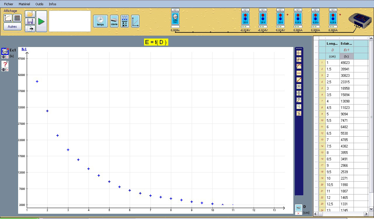Expand gauge above the Lux sensor

pyautogui.click(x=175, y=10)
